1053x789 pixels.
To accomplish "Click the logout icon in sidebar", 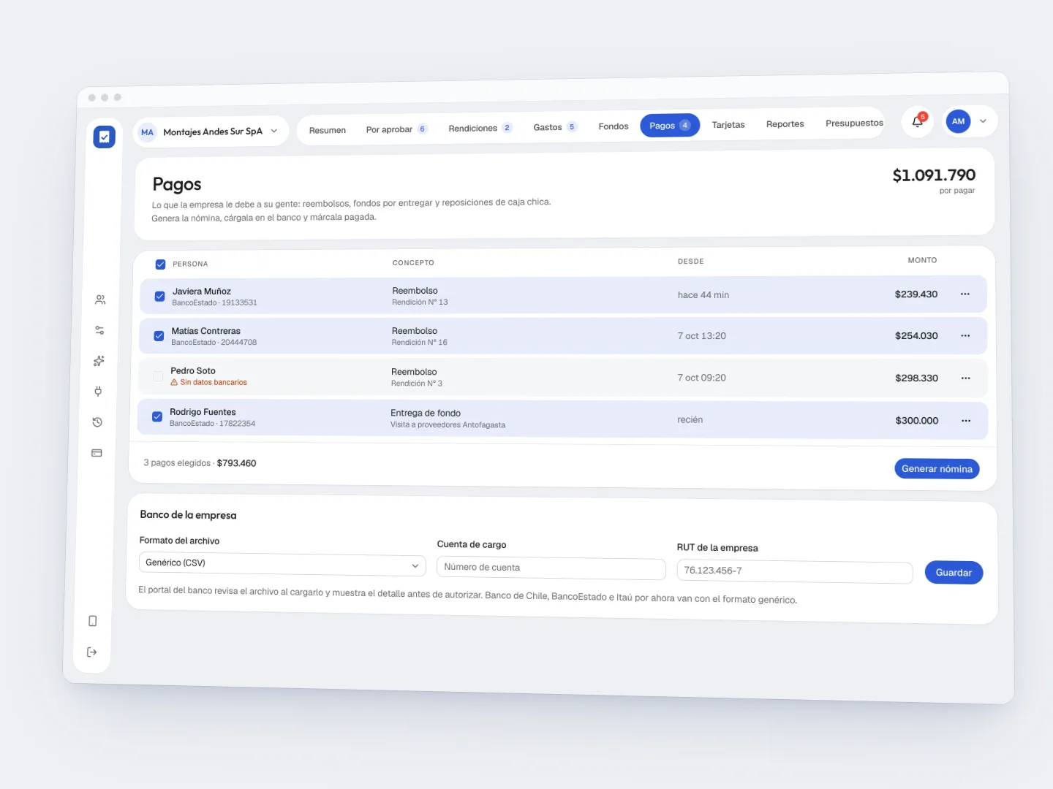I will pyautogui.click(x=92, y=652).
